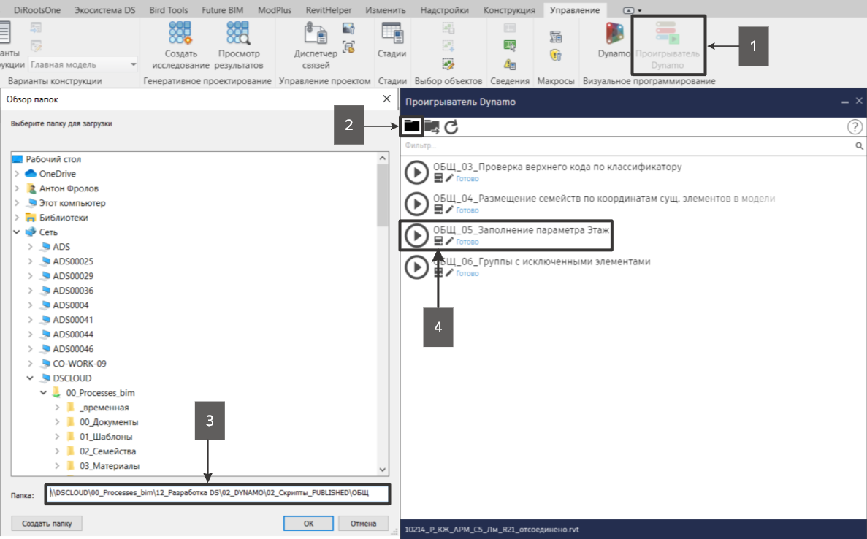867x539 pixels.
Task: Play the ОБЩ_05_Заполнение параметра Этаж script
Action: [416, 235]
